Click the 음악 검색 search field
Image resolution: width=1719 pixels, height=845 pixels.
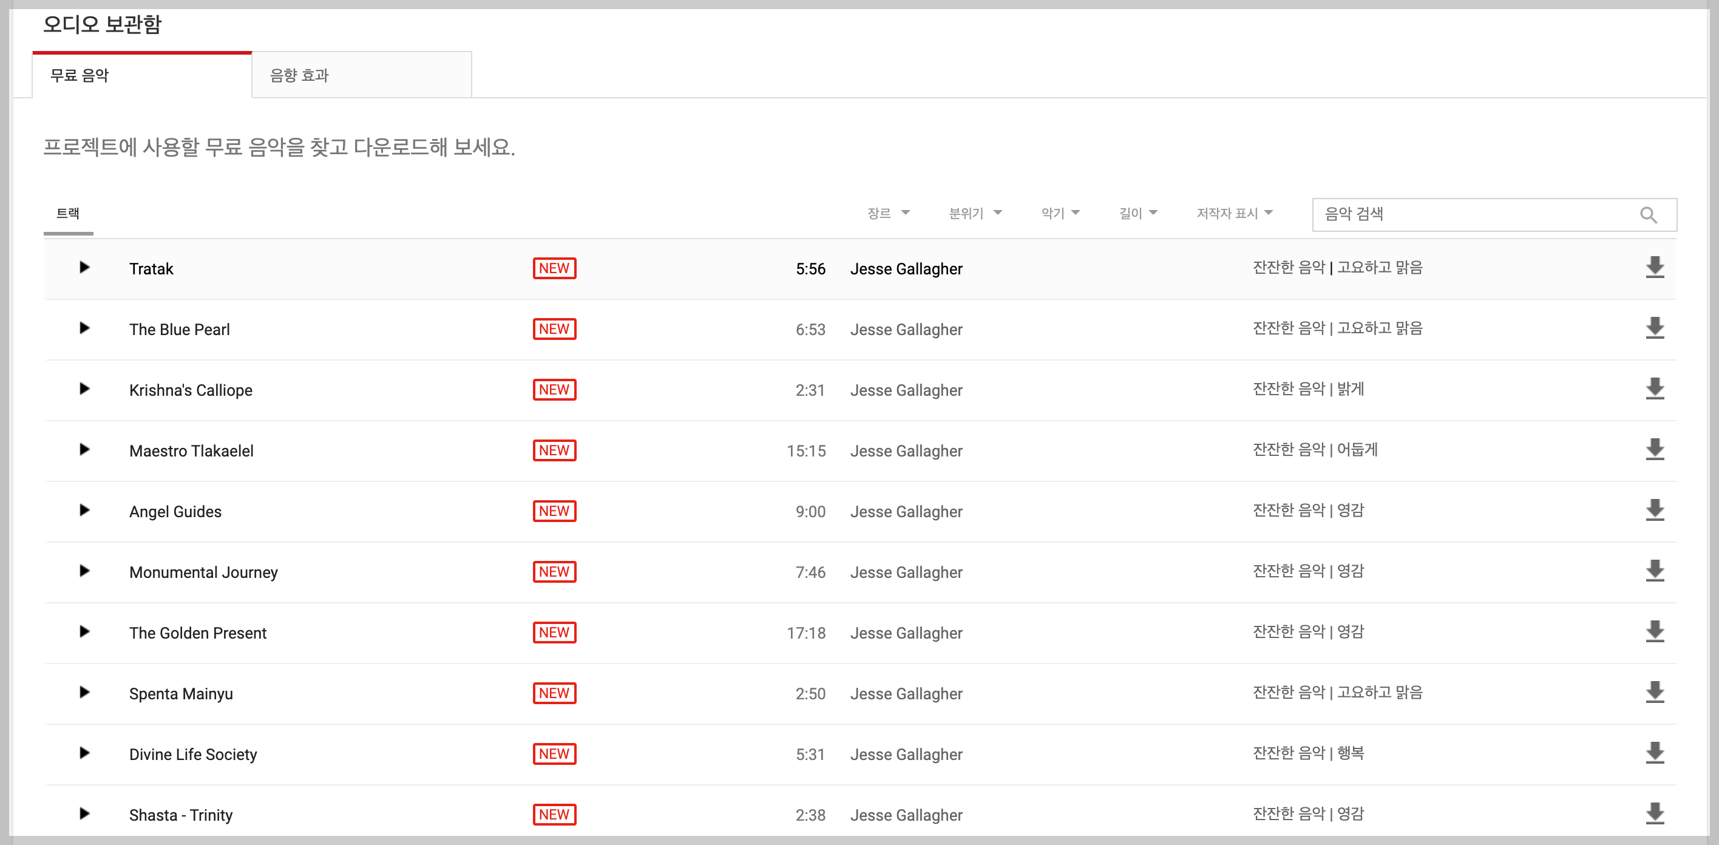pyautogui.click(x=1468, y=215)
